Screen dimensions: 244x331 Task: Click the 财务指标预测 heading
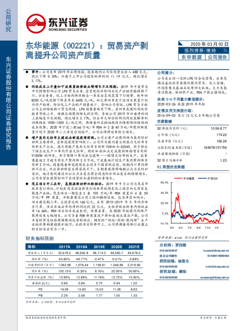tap(40, 238)
